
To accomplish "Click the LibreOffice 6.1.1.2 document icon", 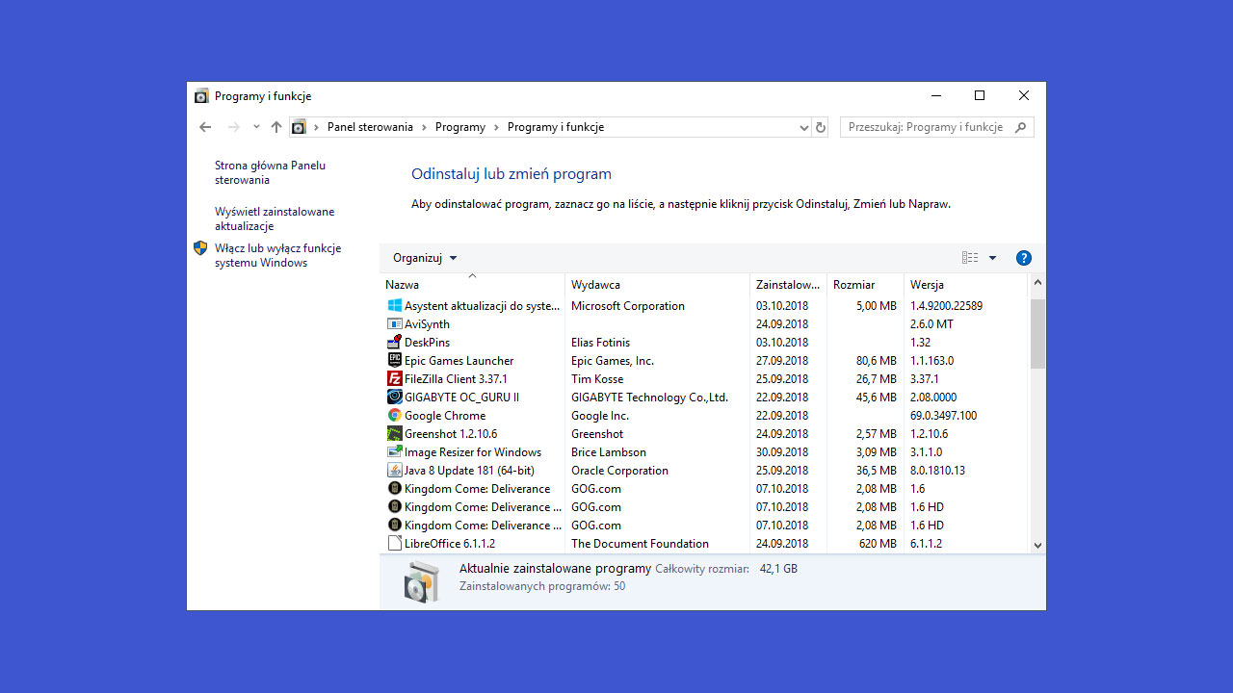I will (394, 544).
